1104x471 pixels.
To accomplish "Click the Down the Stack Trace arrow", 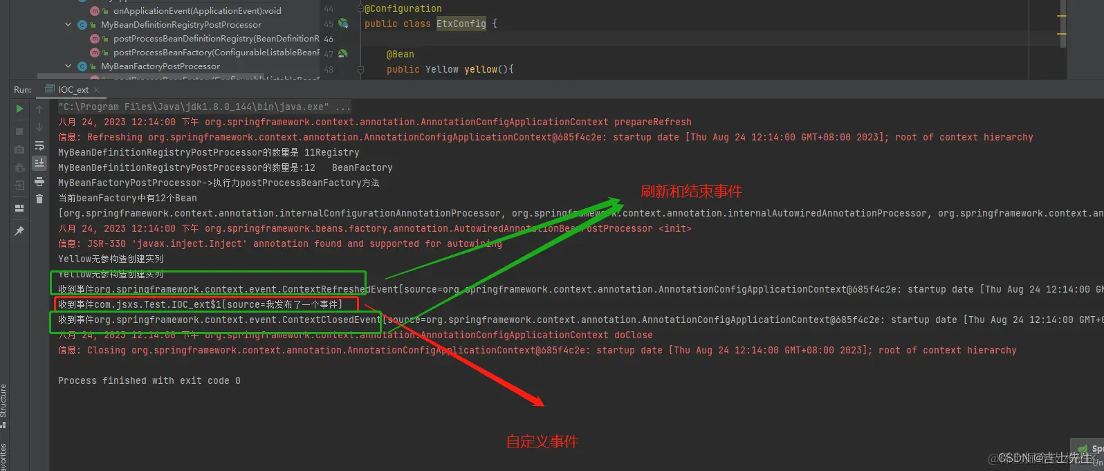I will click(39, 127).
